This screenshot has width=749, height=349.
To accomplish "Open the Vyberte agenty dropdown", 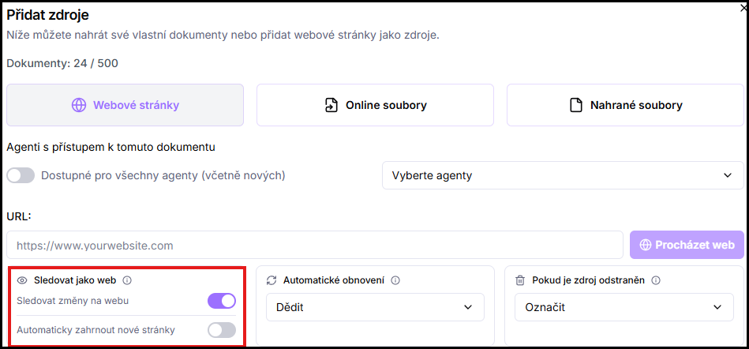I will pyautogui.click(x=563, y=175).
